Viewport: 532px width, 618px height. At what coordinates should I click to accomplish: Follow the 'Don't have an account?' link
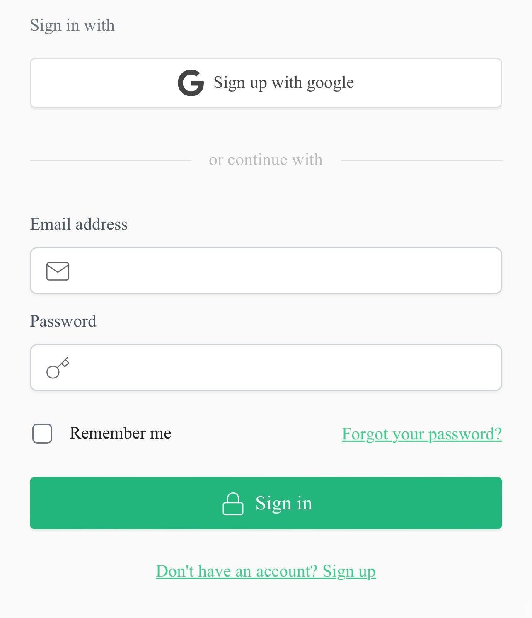click(x=236, y=571)
